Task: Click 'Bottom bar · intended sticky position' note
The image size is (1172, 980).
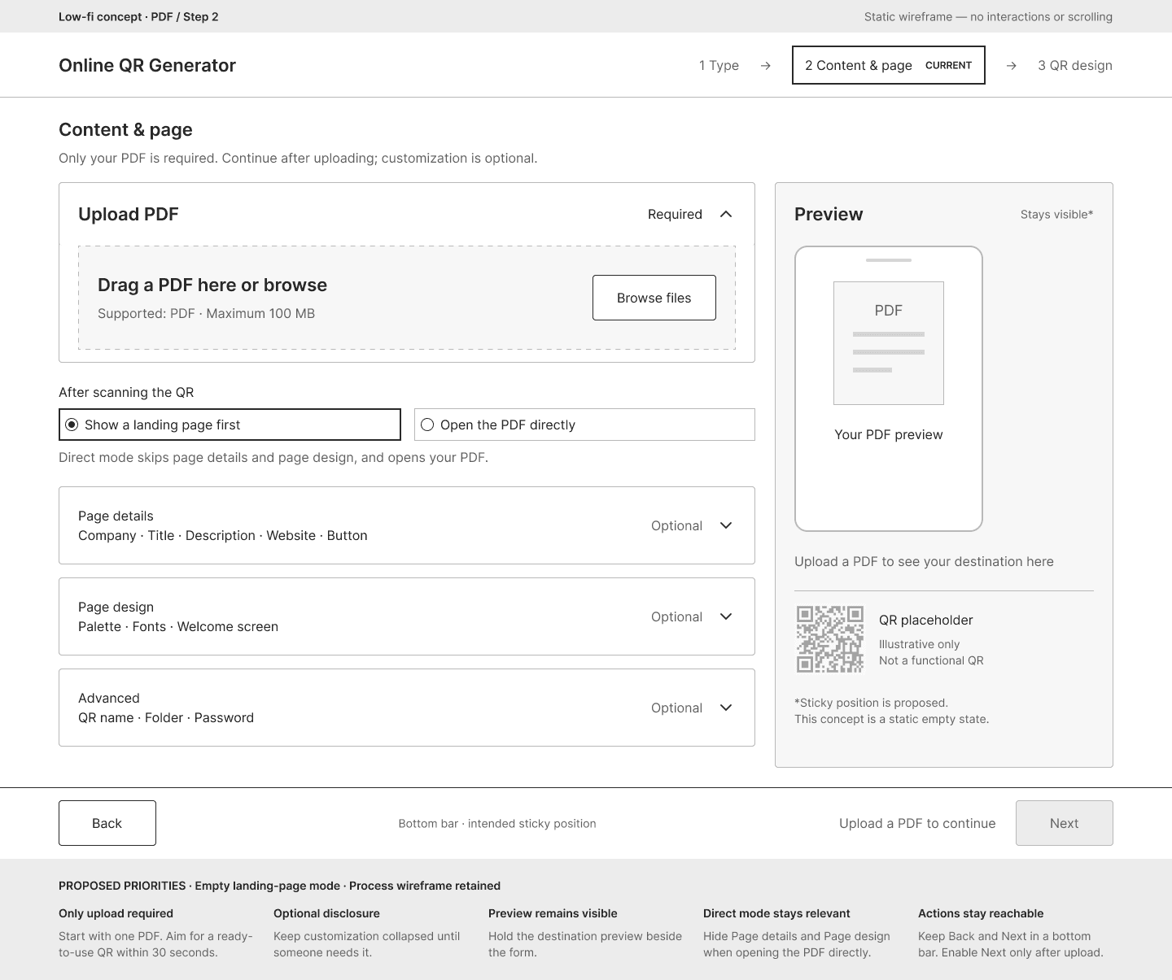Action: [497, 823]
